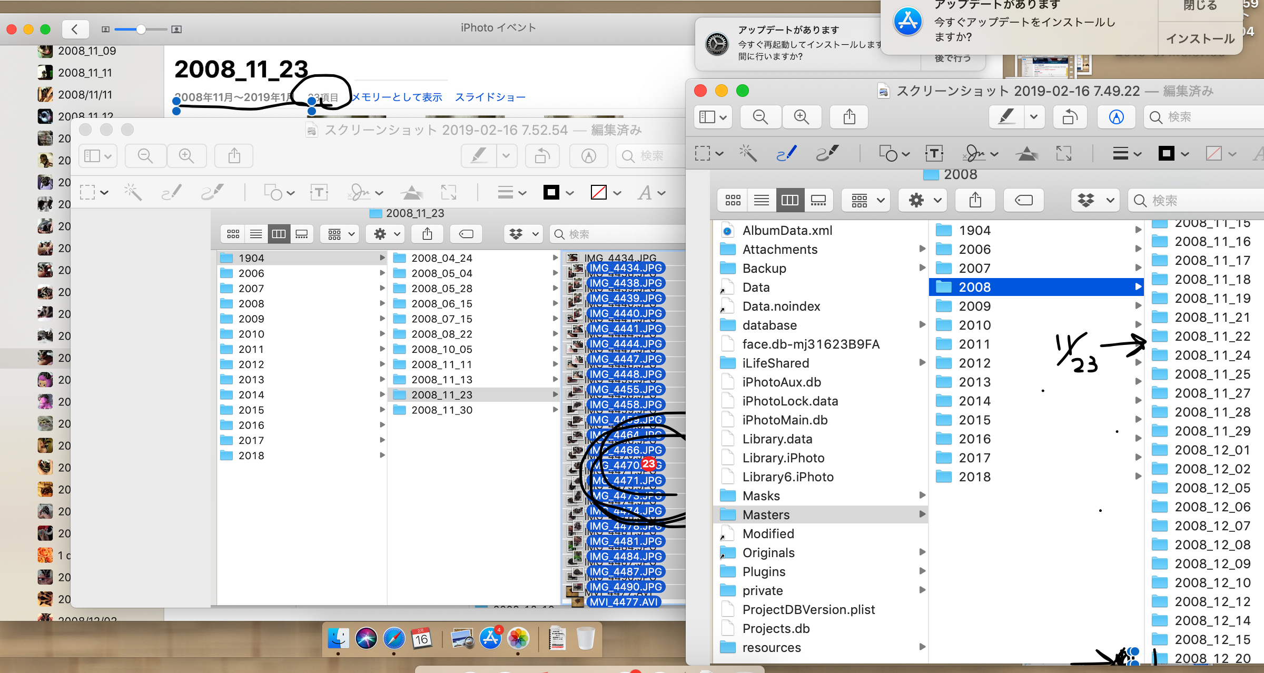1264x673 pixels.
Task: Click the zoom out magnifier in Preview toolbar
Action: point(760,117)
